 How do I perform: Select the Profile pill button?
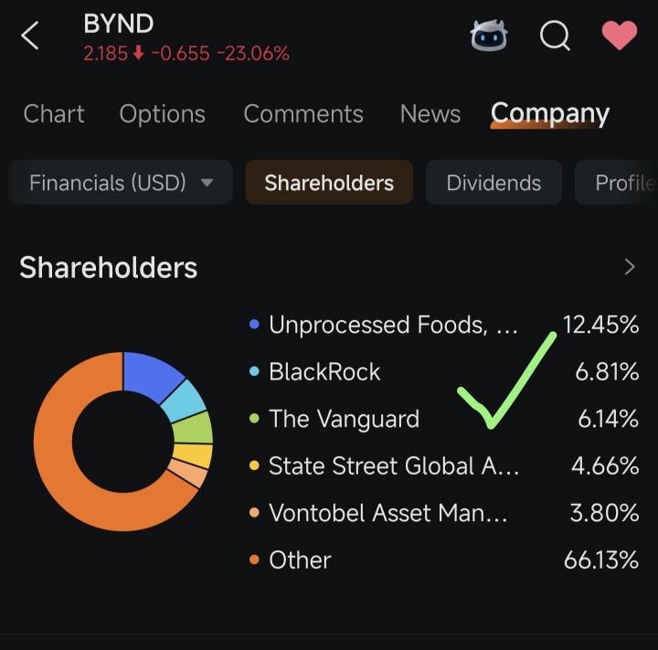[617, 182]
